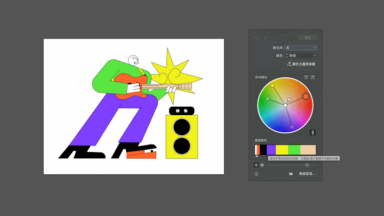Click the 颜色 number stepper arrows
This screenshot has height=216, width=384.
[287, 55]
